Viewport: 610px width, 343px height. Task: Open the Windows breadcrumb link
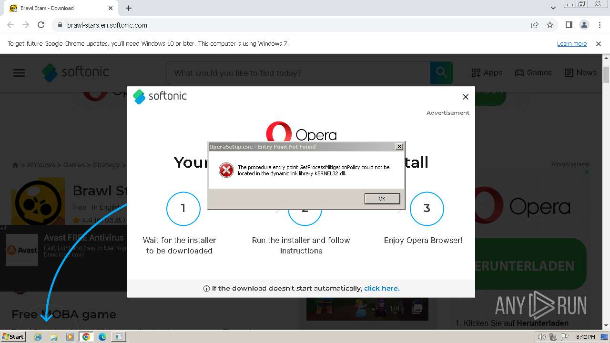pyautogui.click(x=41, y=165)
